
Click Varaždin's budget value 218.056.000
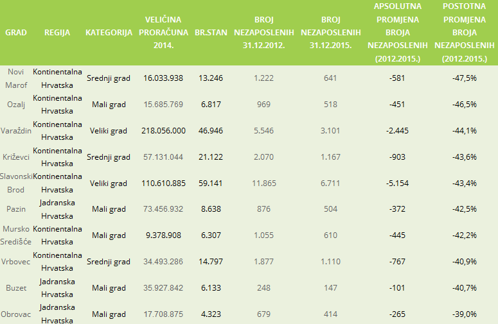click(163, 130)
